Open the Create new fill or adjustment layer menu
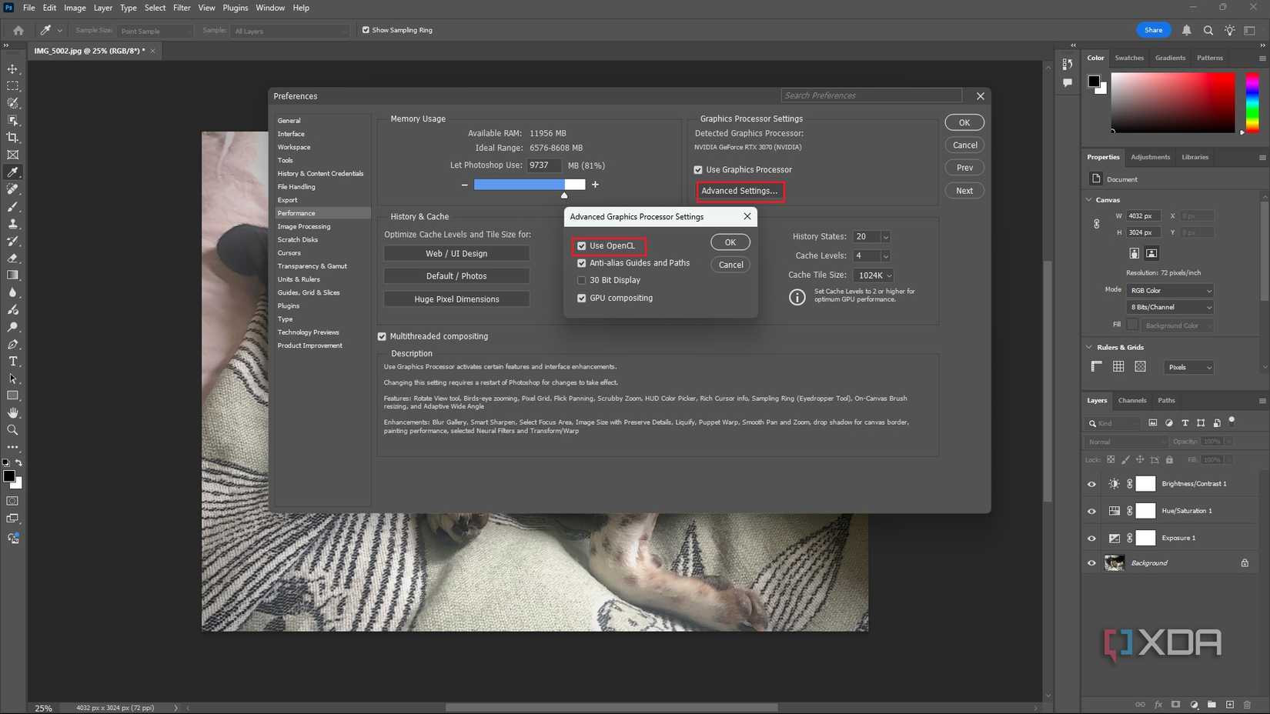The height and width of the screenshot is (714, 1270). coord(1194,704)
